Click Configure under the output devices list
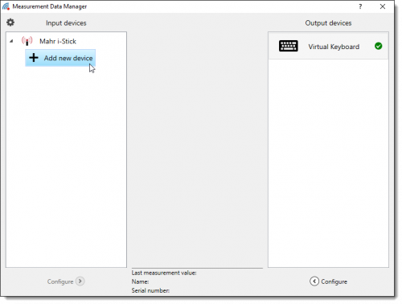This screenshot has height=304, width=402. tap(334, 281)
